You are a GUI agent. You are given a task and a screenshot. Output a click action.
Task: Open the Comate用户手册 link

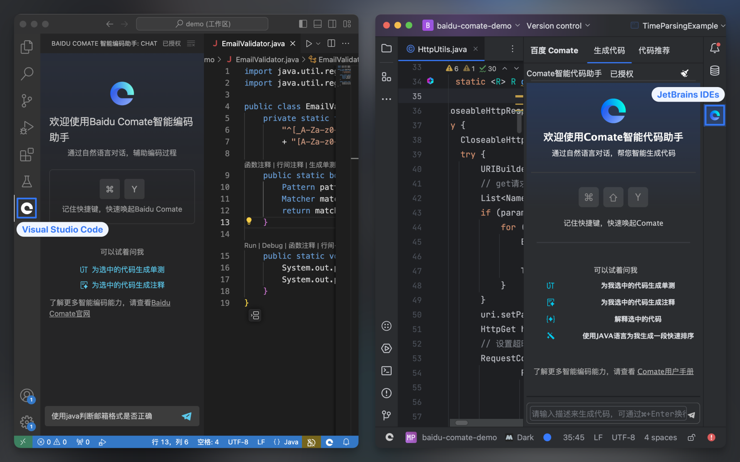[x=665, y=371]
